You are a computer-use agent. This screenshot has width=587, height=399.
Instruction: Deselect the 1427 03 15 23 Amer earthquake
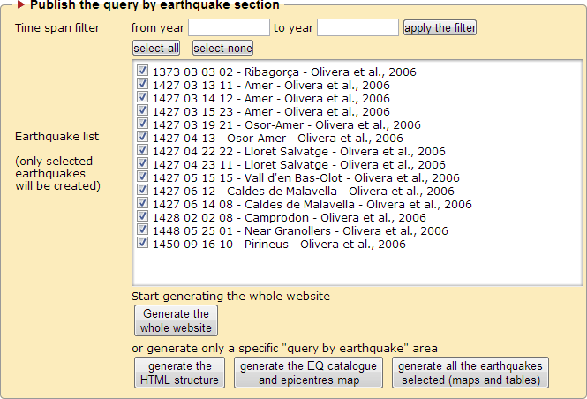pyautogui.click(x=144, y=111)
